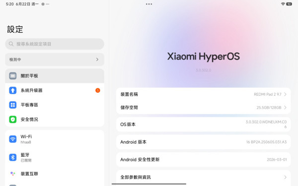The height and width of the screenshot is (186, 298).
Task: Open 裝置互聯 settings entry
Action: click(55, 174)
